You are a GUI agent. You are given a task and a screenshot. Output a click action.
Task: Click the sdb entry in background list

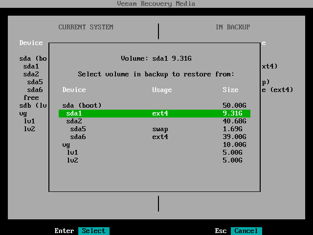click(33, 106)
